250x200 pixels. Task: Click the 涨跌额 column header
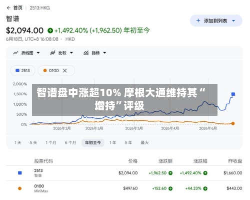pos(165,161)
